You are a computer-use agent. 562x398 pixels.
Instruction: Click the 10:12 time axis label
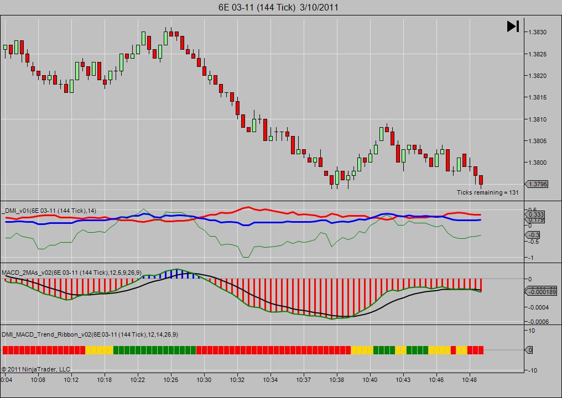71,379
